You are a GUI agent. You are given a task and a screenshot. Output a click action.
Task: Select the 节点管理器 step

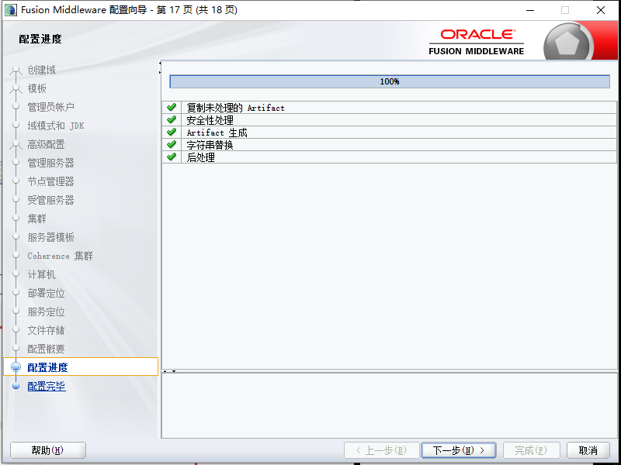(x=50, y=181)
